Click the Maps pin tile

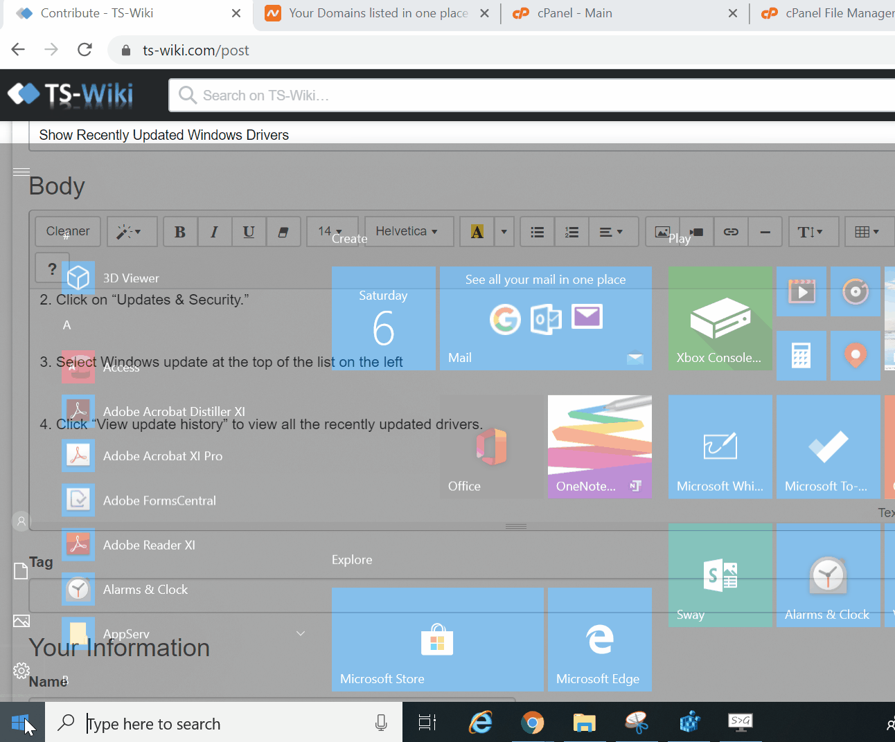(856, 356)
